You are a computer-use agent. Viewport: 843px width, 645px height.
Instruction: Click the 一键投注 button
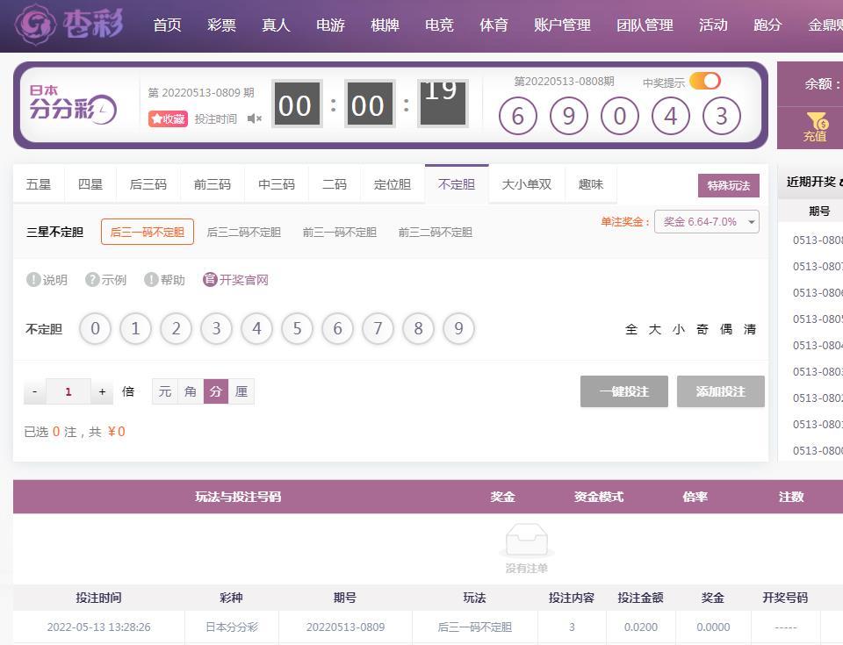pyautogui.click(x=624, y=391)
